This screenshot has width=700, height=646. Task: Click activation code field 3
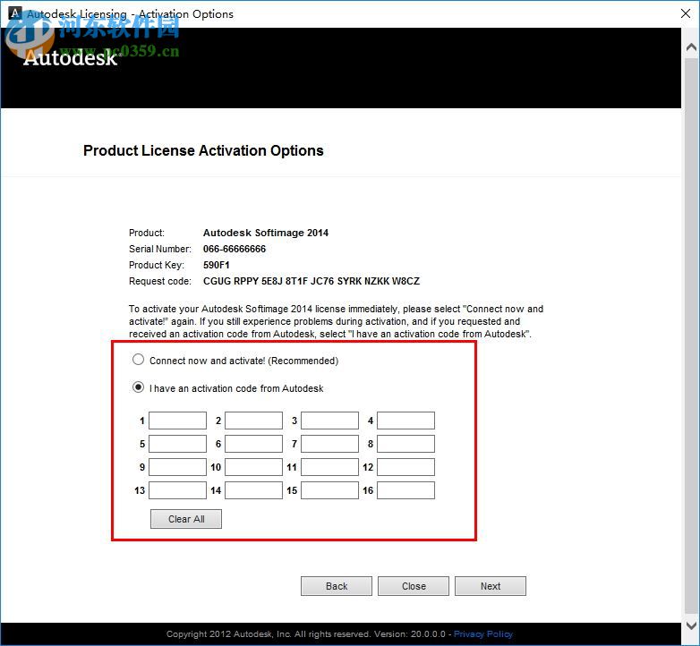(x=329, y=421)
